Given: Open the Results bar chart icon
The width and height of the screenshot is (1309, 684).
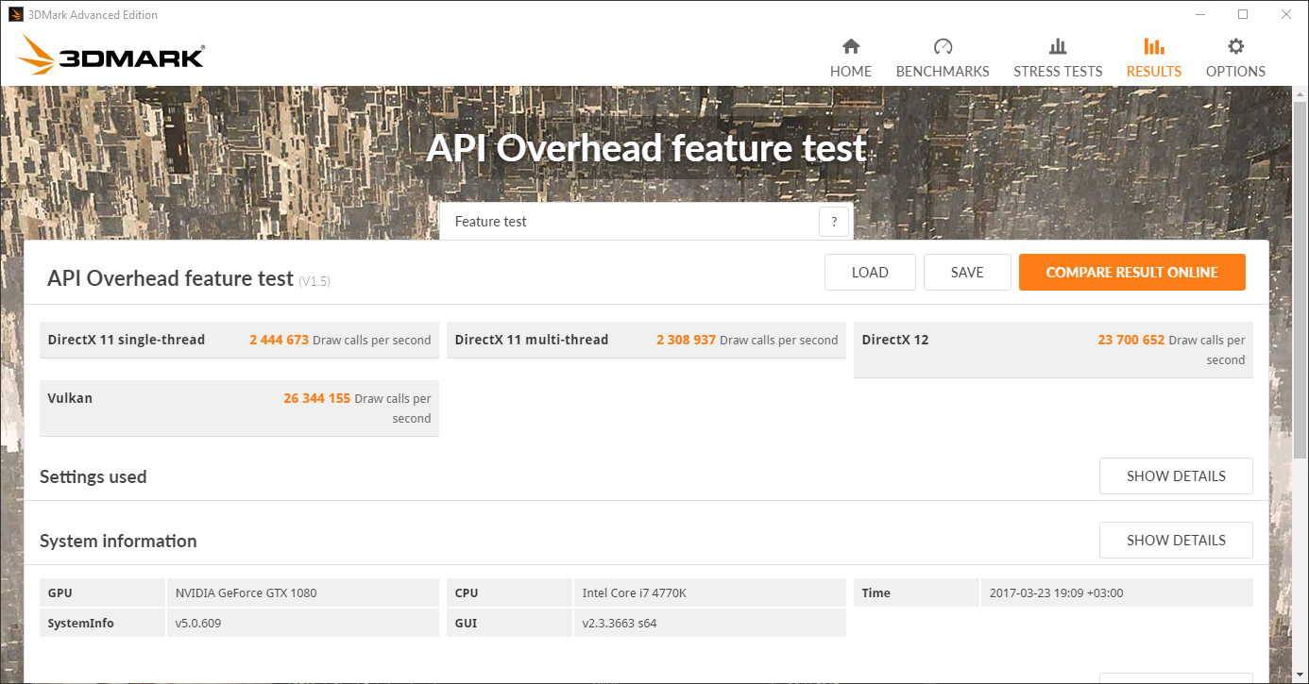Looking at the screenshot, I should (1154, 46).
